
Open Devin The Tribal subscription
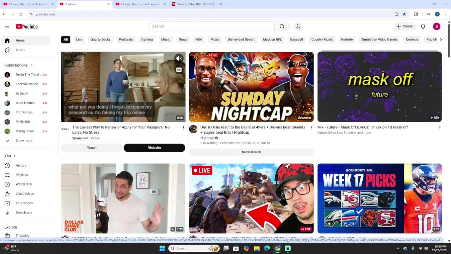click(25, 75)
